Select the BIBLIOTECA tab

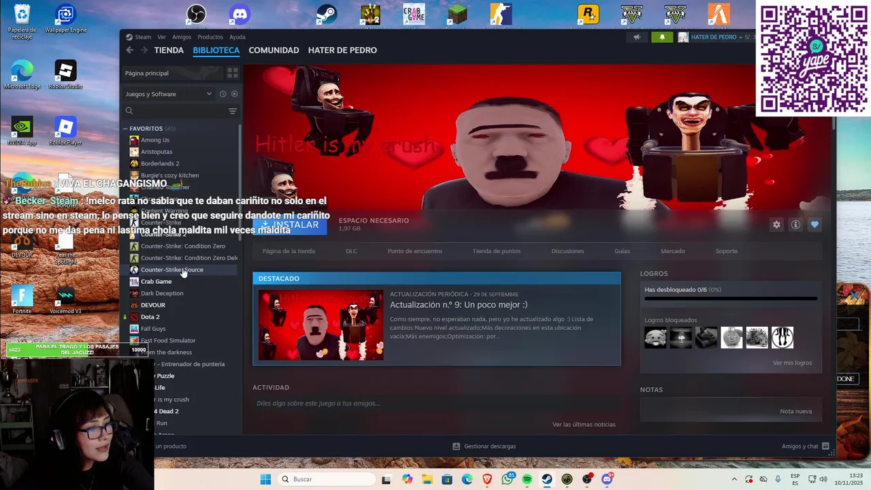coord(216,50)
